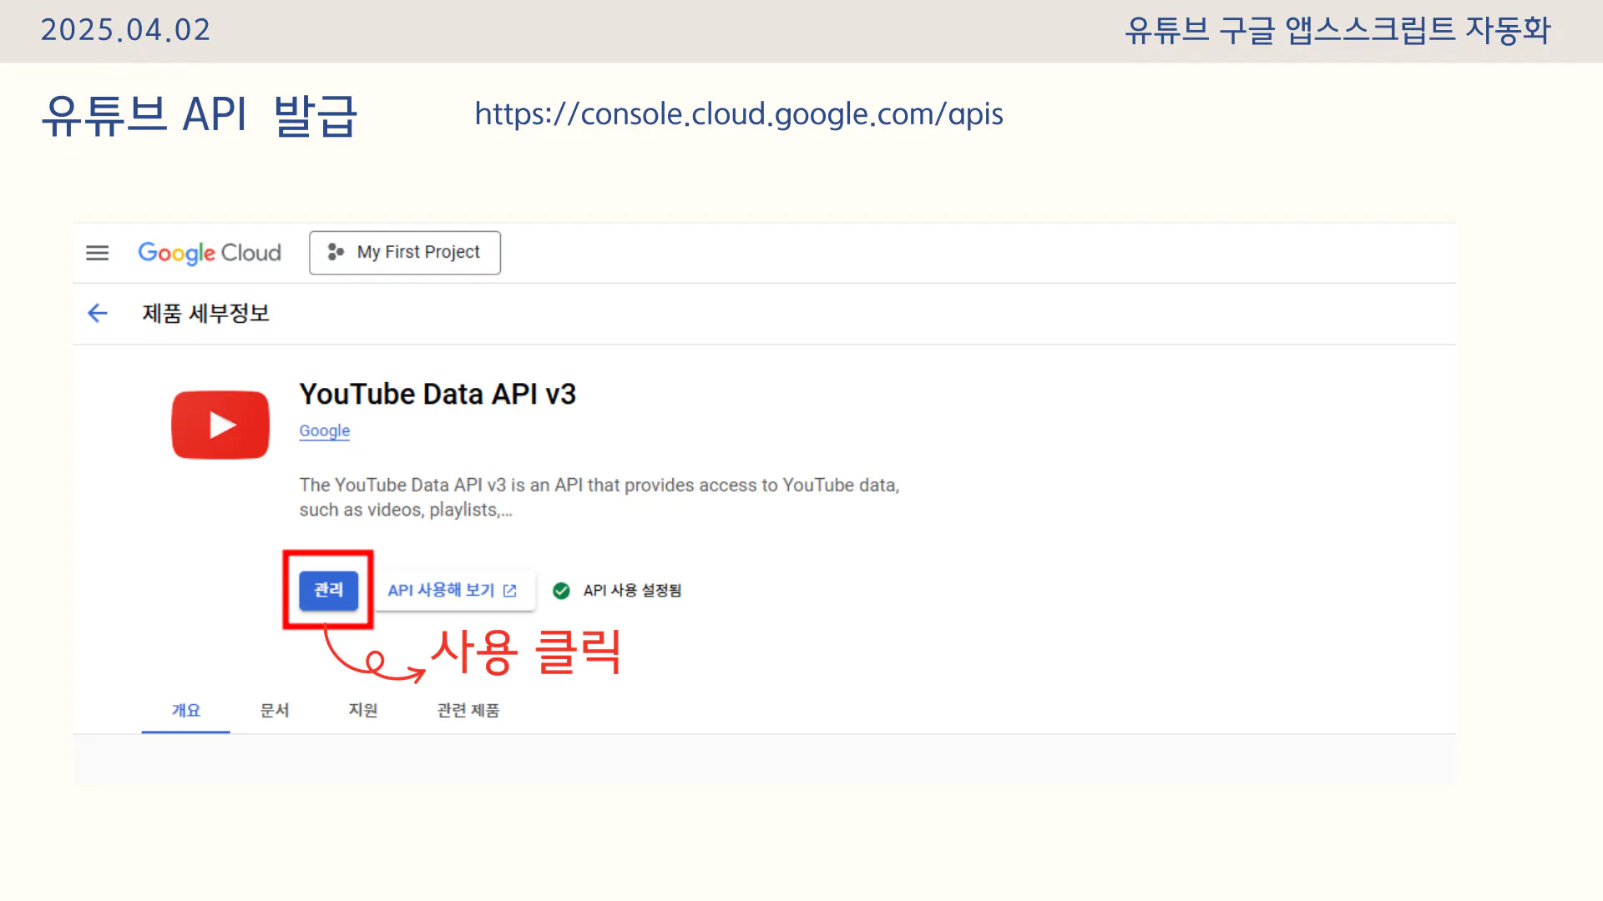
Task: Click the blue 관리 button
Action: click(x=329, y=590)
